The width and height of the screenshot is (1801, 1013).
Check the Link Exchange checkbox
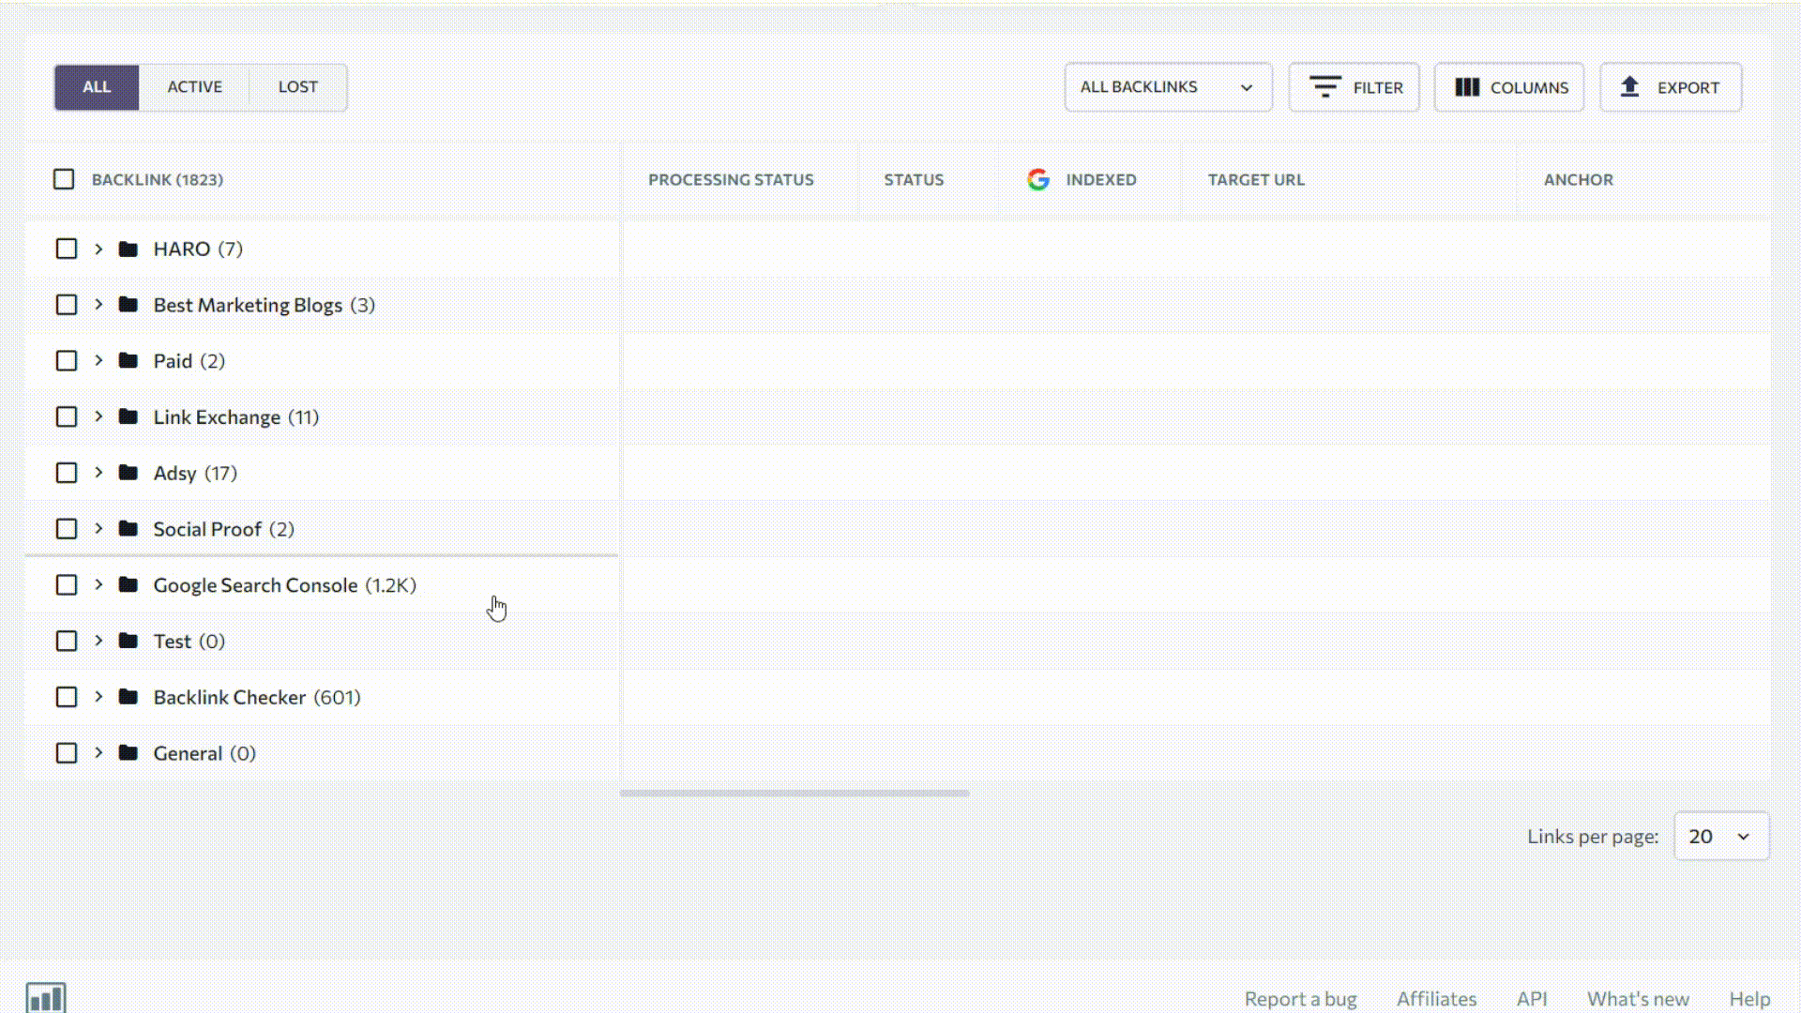(x=67, y=416)
